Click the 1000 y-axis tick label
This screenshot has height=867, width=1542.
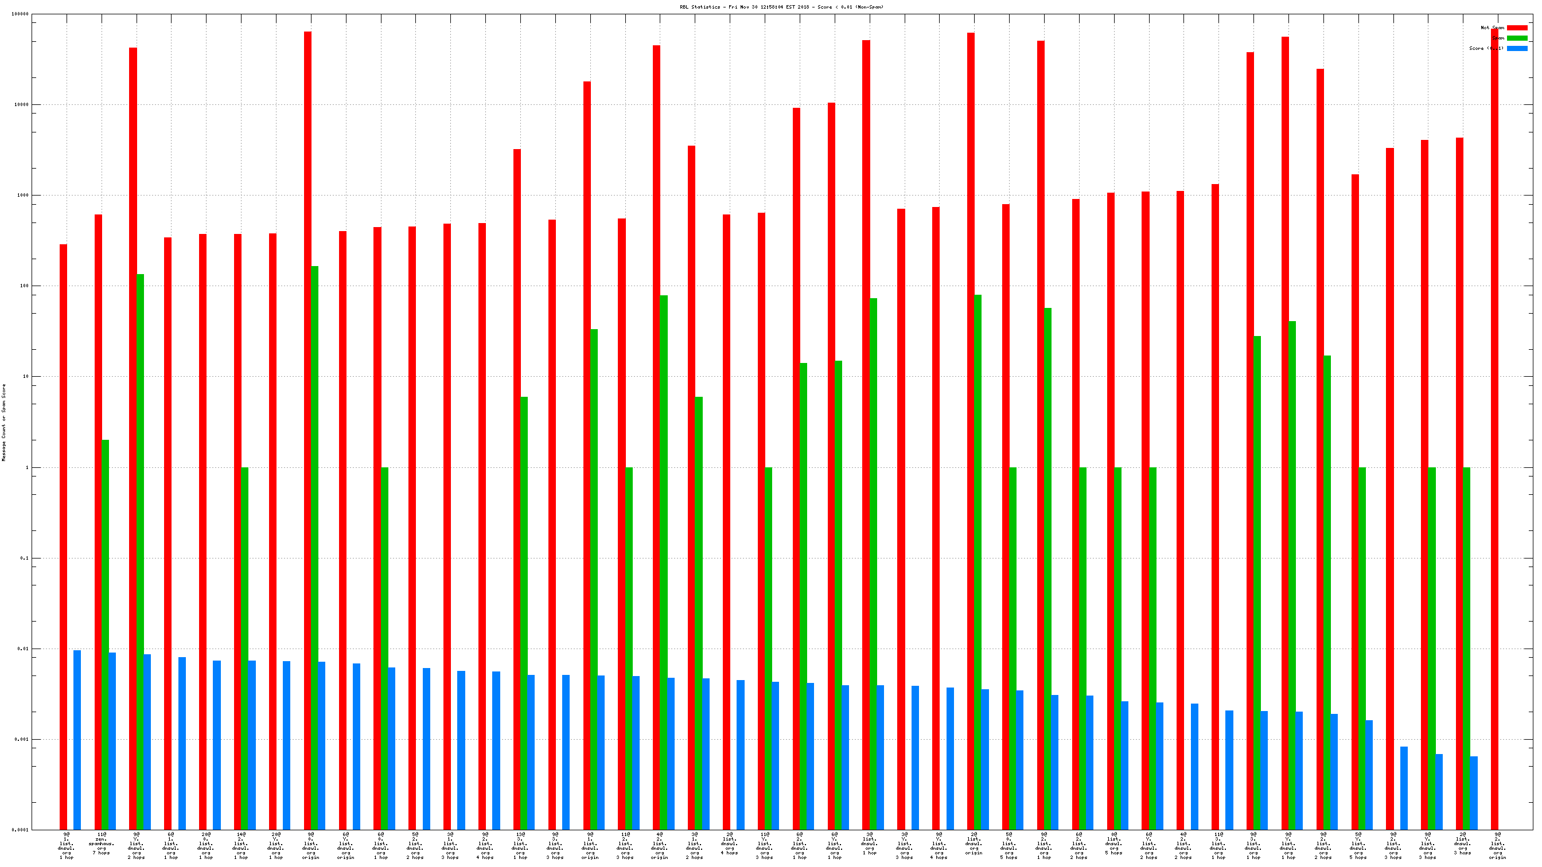click(x=22, y=196)
